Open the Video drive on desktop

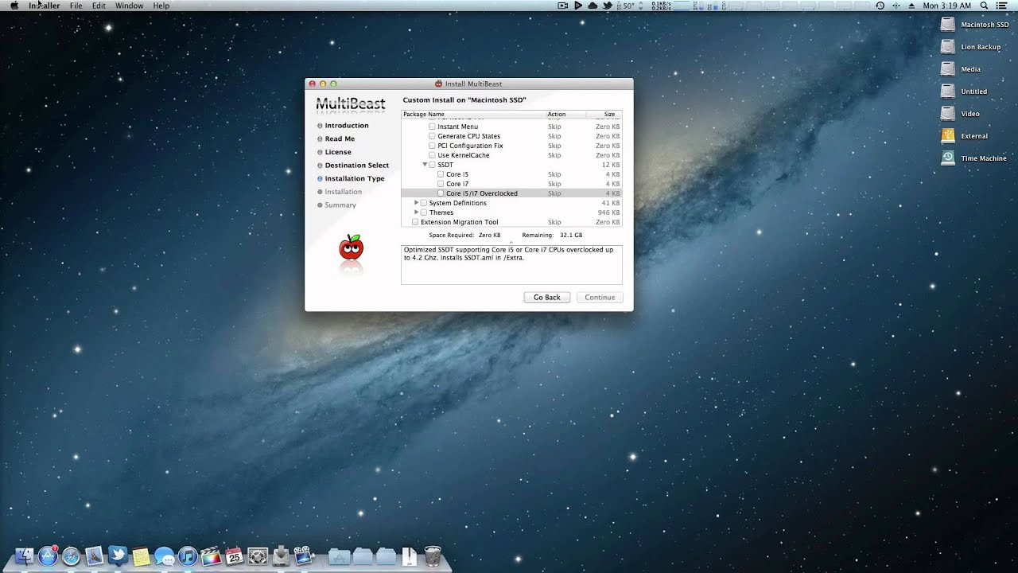pyautogui.click(x=948, y=113)
